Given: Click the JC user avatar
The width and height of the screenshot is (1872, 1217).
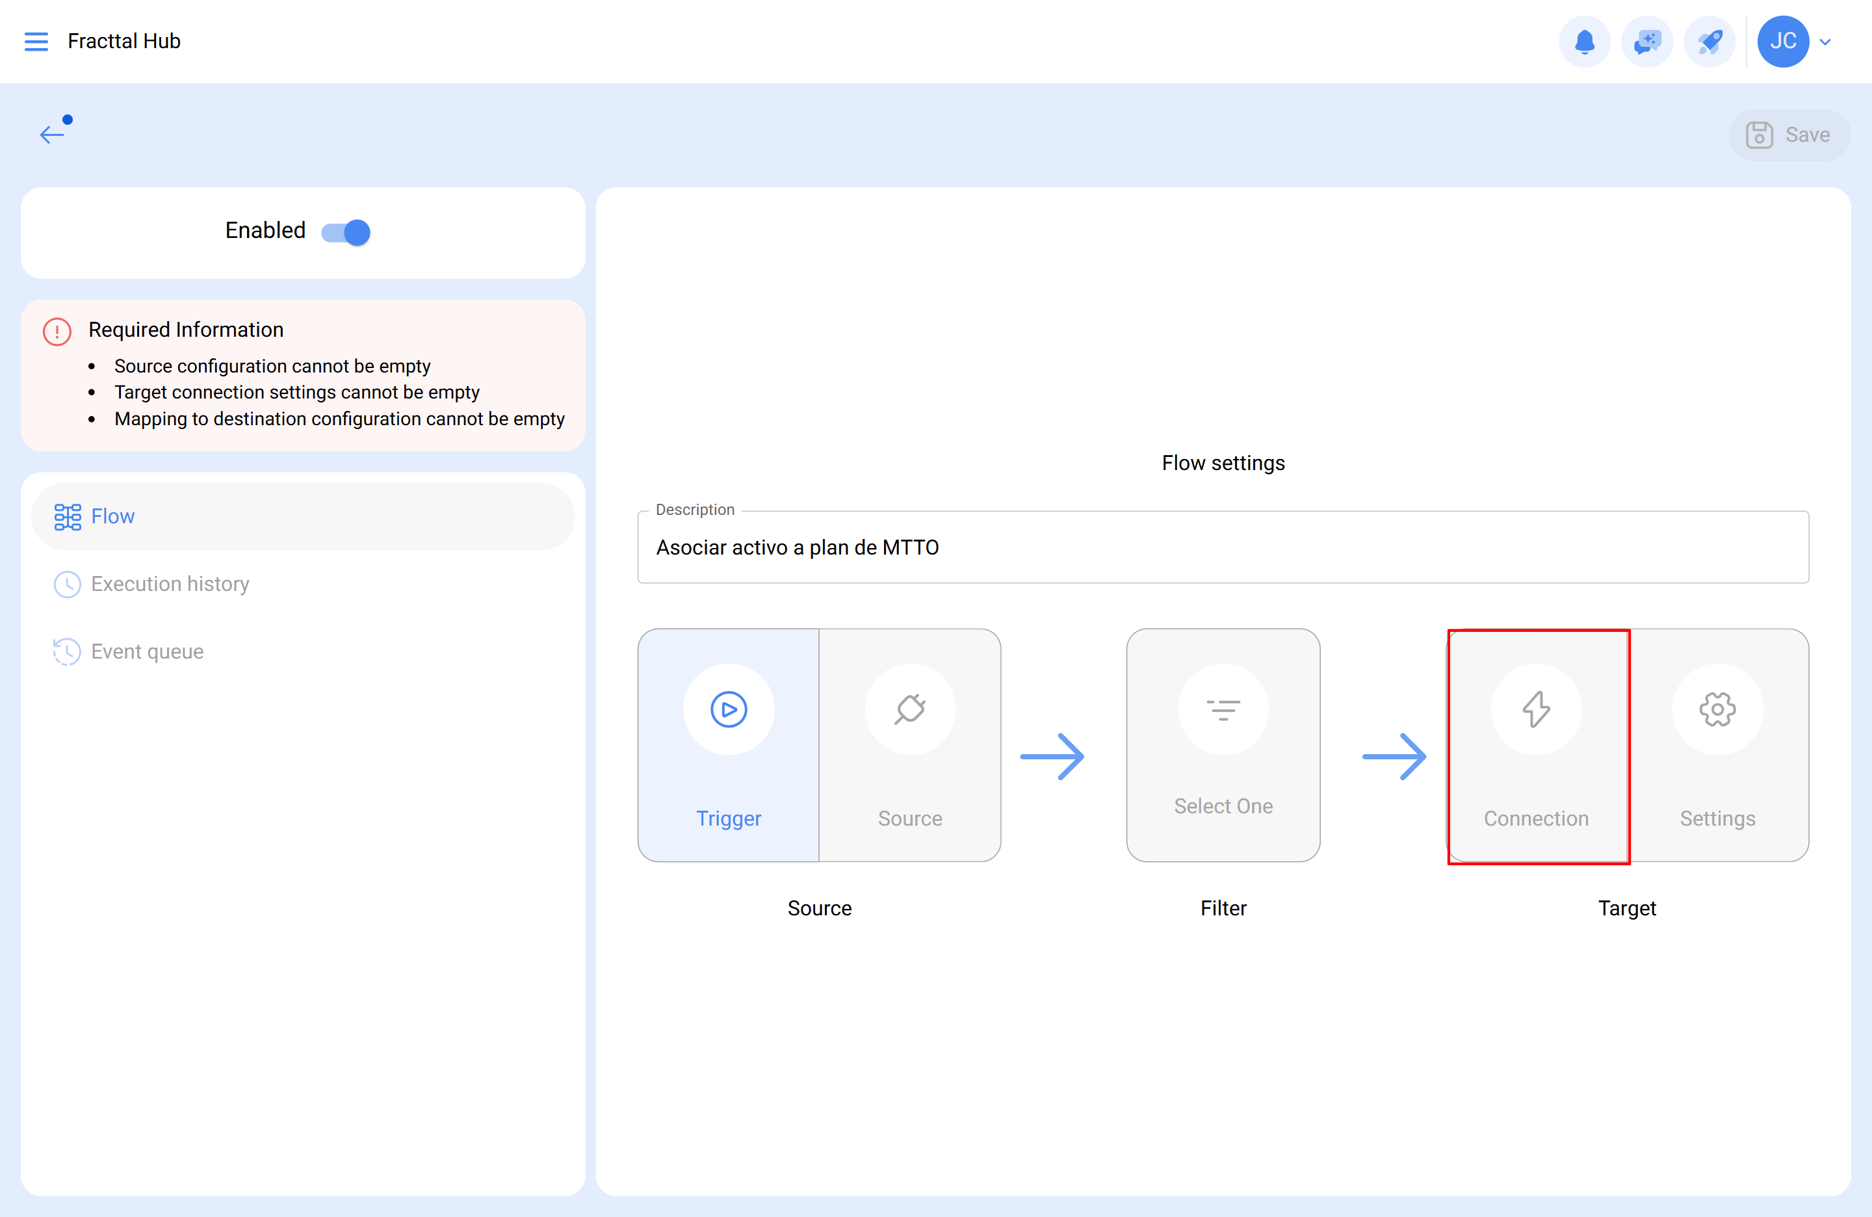Looking at the screenshot, I should [1782, 41].
